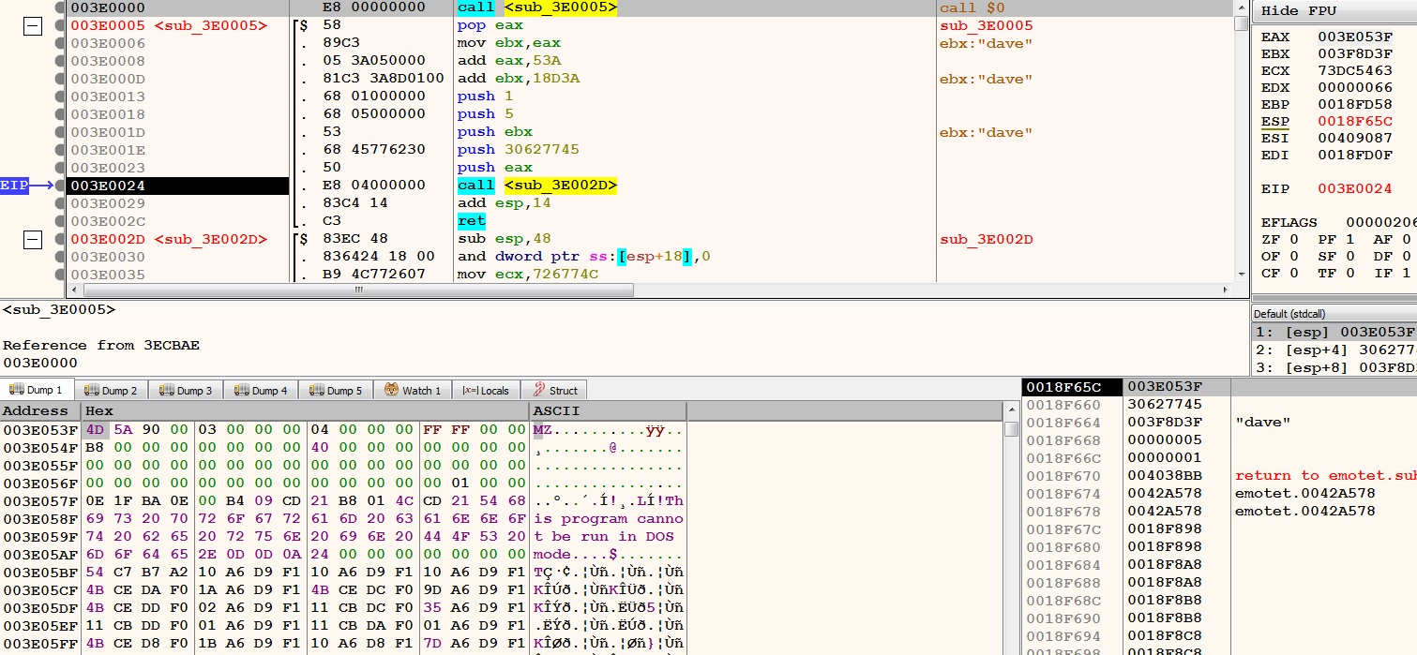
Task: Toggle breakpoint dot at address 003E001D
Action: point(60,132)
